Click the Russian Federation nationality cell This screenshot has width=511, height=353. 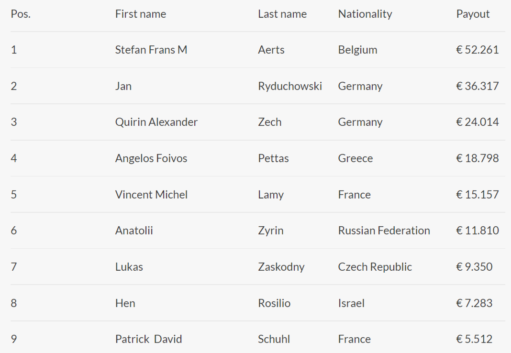click(x=384, y=231)
